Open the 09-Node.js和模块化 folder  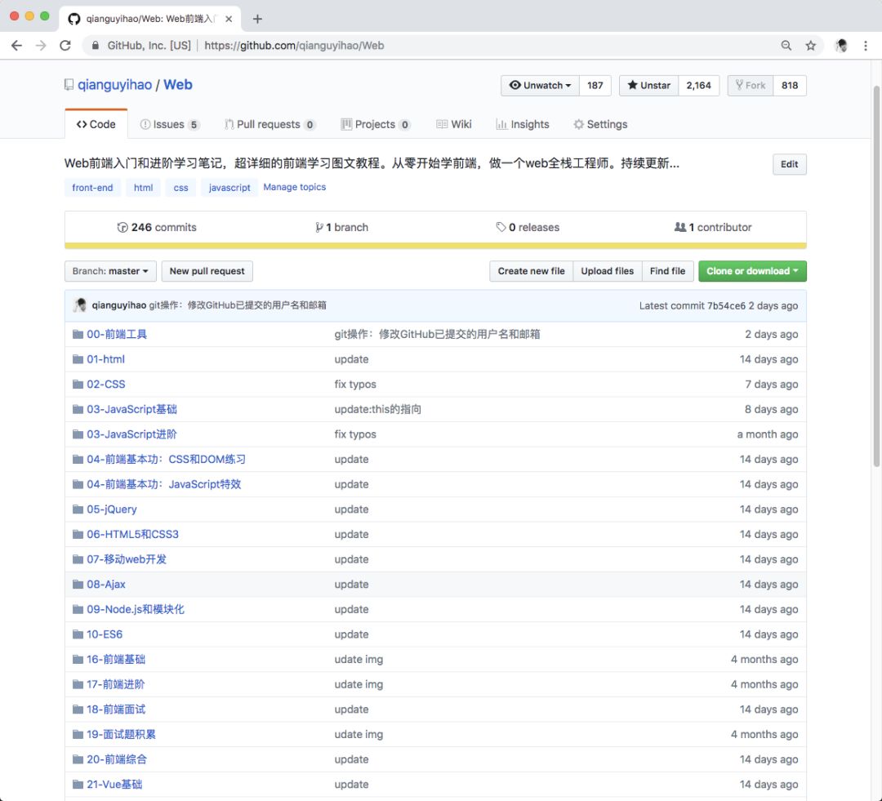point(136,609)
